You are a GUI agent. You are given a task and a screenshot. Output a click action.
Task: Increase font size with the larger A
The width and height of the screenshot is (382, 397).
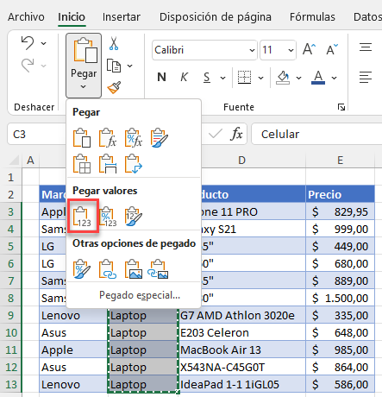[310, 49]
